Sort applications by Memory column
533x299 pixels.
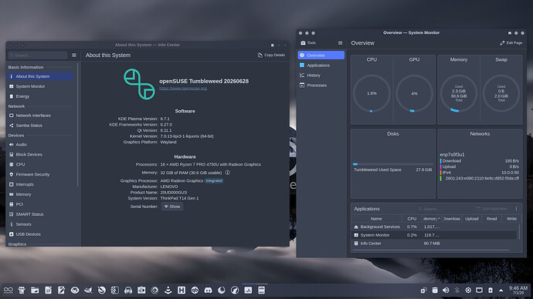[431, 219]
